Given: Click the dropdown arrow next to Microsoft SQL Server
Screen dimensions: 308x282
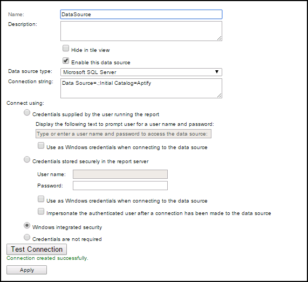Looking at the screenshot, I should pyautogui.click(x=217, y=72).
